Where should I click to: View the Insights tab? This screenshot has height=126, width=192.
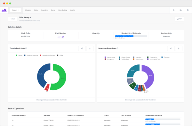pos(73,10)
